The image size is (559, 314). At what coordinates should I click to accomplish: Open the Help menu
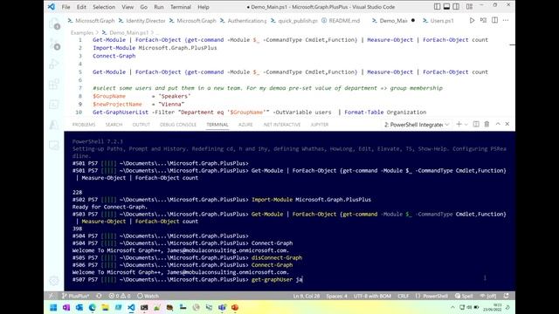[204, 7]
